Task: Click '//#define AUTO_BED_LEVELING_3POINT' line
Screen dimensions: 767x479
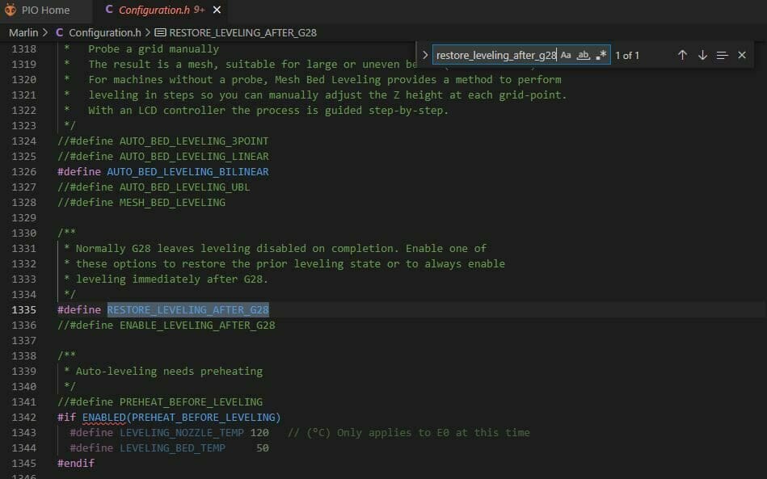Action: (163, 141)
